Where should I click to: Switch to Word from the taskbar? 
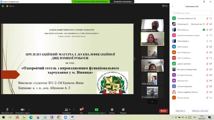tap(72, 117)
